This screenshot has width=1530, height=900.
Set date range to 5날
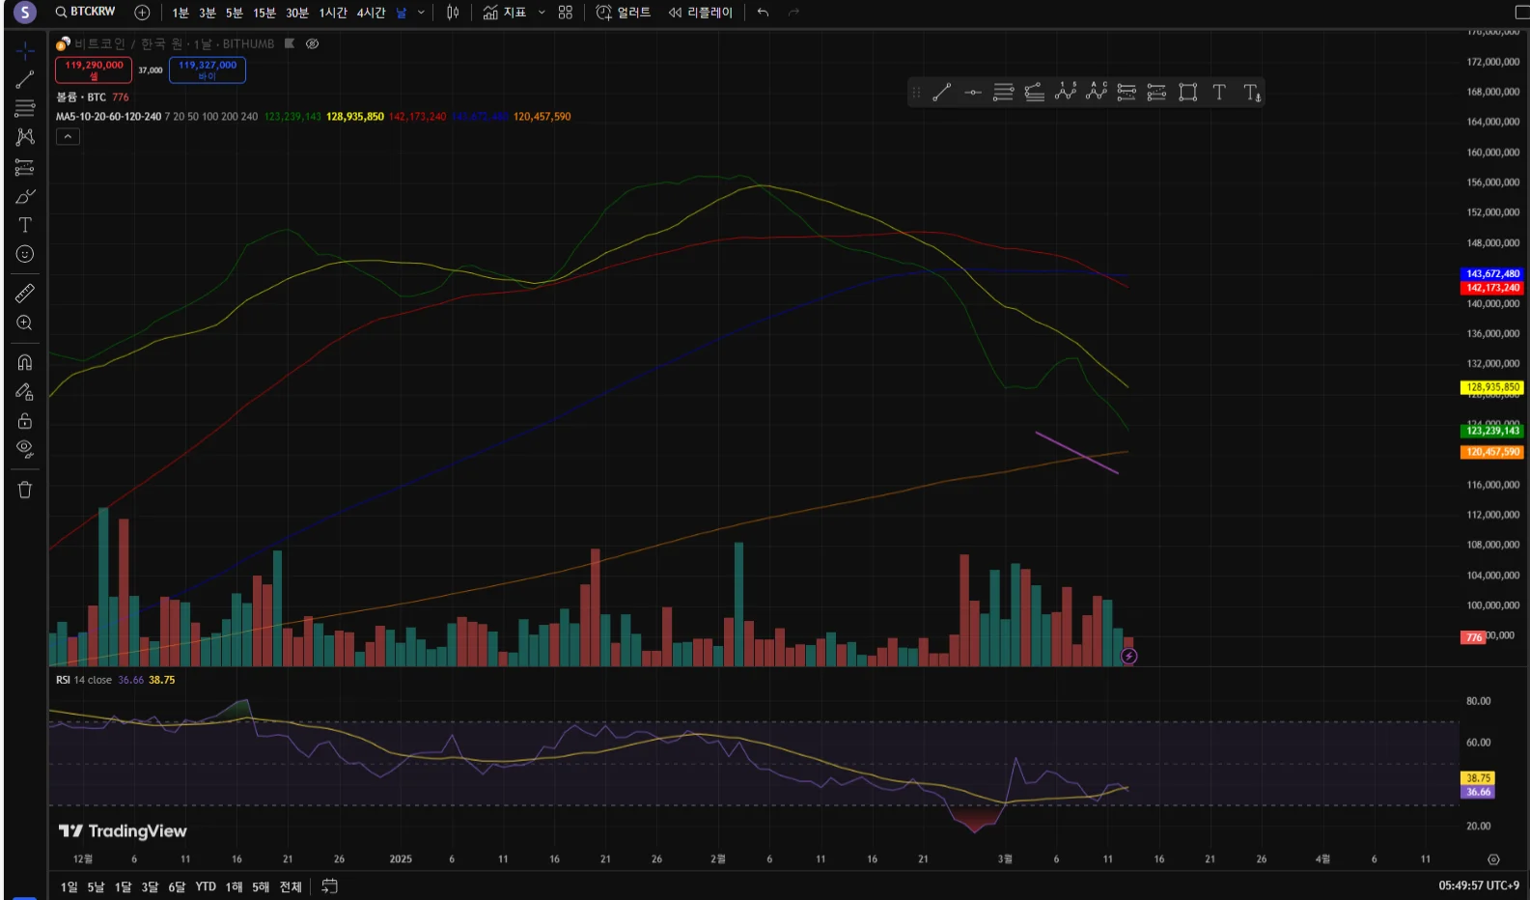tap(96, 886)
